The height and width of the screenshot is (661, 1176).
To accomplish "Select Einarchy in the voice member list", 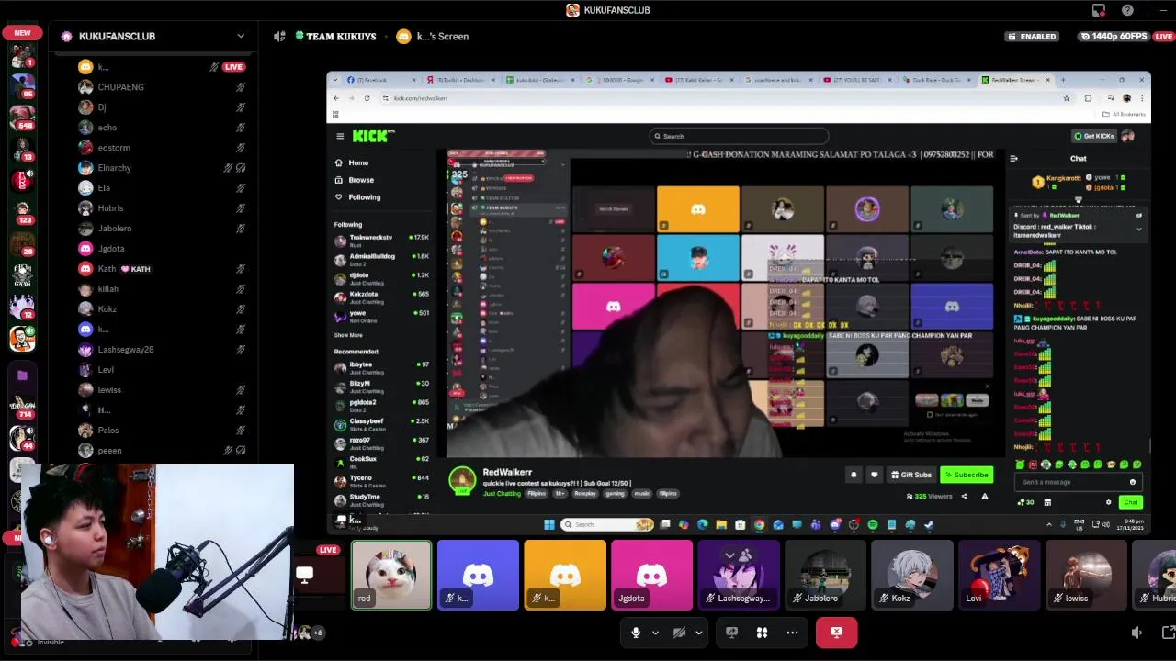I will click(x=161, y=168).
